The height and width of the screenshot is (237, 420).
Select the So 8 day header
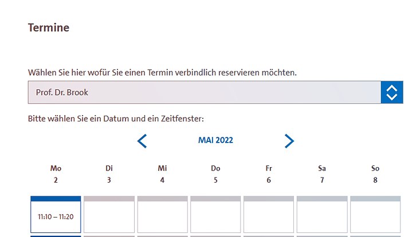[375, 174]
